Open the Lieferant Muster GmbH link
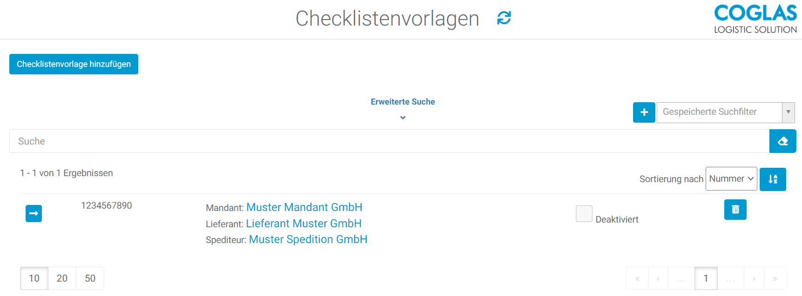Screen dimensions: 802x296 coord(303,224)
